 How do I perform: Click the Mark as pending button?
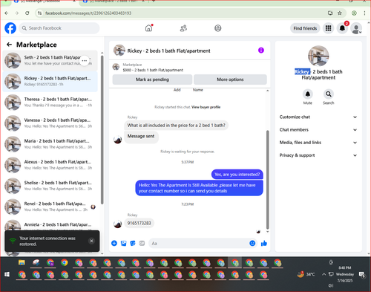(152, 80)
